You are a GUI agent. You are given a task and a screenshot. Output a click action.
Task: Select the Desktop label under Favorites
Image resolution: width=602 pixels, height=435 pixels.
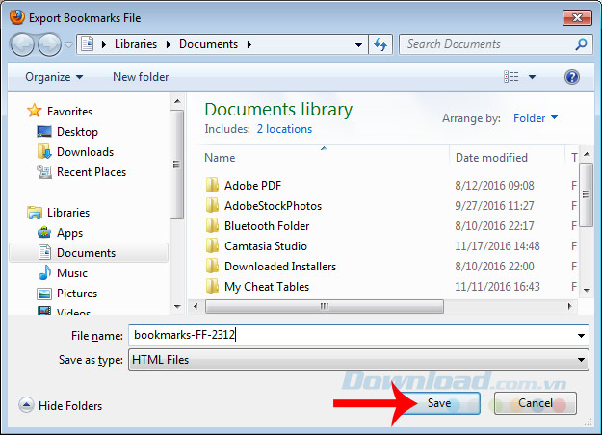pyautogui.click(x=78, y=132)
